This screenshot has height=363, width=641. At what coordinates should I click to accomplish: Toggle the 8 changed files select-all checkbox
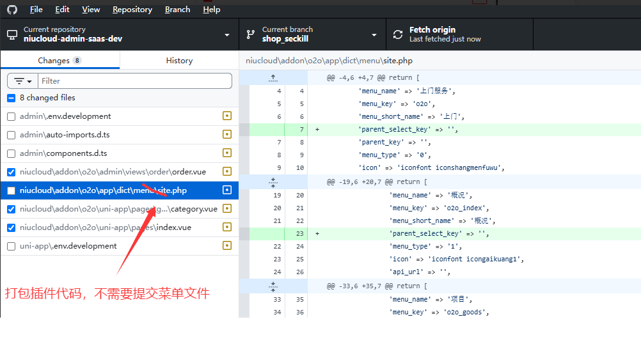pos(11,98)
